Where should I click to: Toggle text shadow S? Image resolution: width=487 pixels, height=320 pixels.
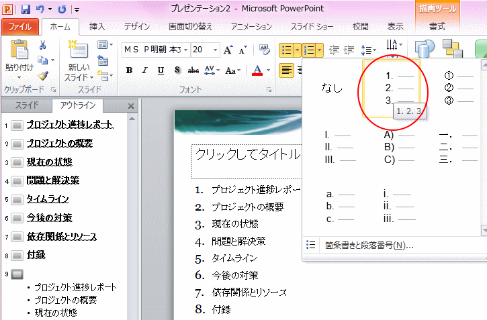click(177, 70)
